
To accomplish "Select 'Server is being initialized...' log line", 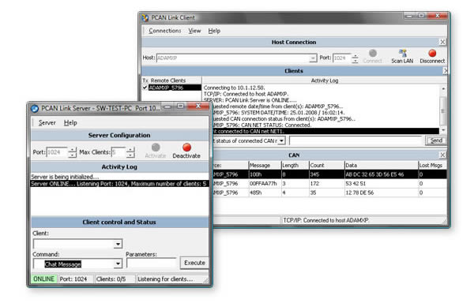I will [x=65, y=177].
